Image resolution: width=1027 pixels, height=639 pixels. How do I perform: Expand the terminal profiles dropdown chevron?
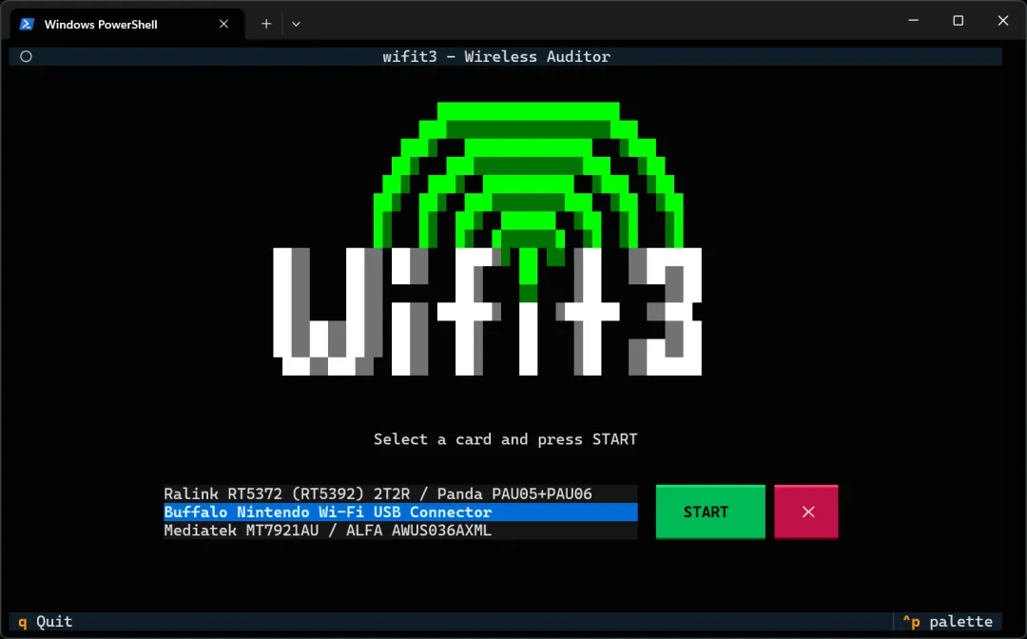coord(296,24)
